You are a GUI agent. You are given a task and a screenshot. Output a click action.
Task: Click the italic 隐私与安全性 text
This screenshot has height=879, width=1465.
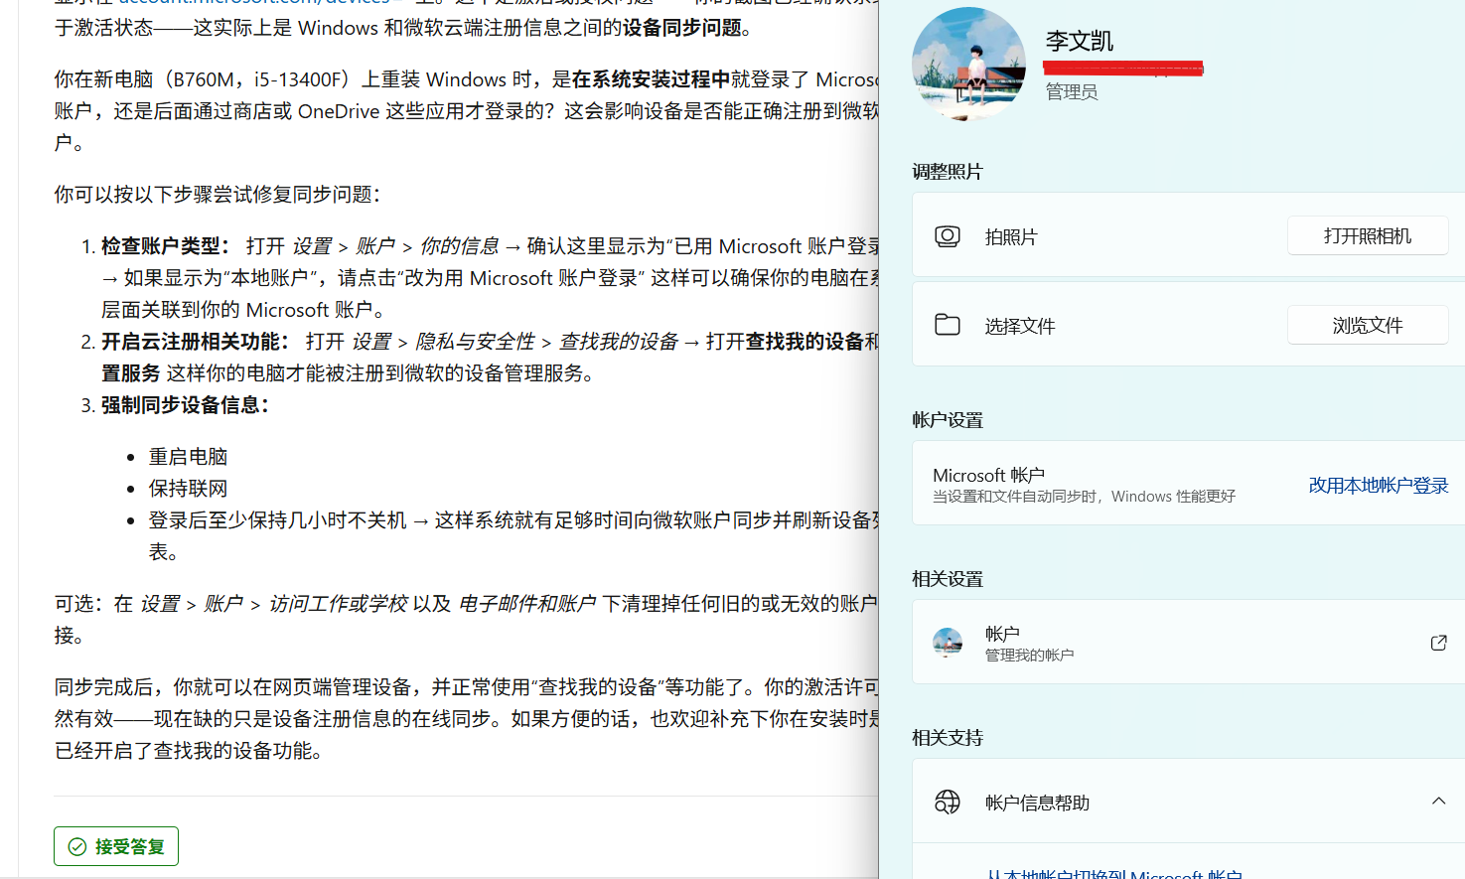[x=475, y=342]
